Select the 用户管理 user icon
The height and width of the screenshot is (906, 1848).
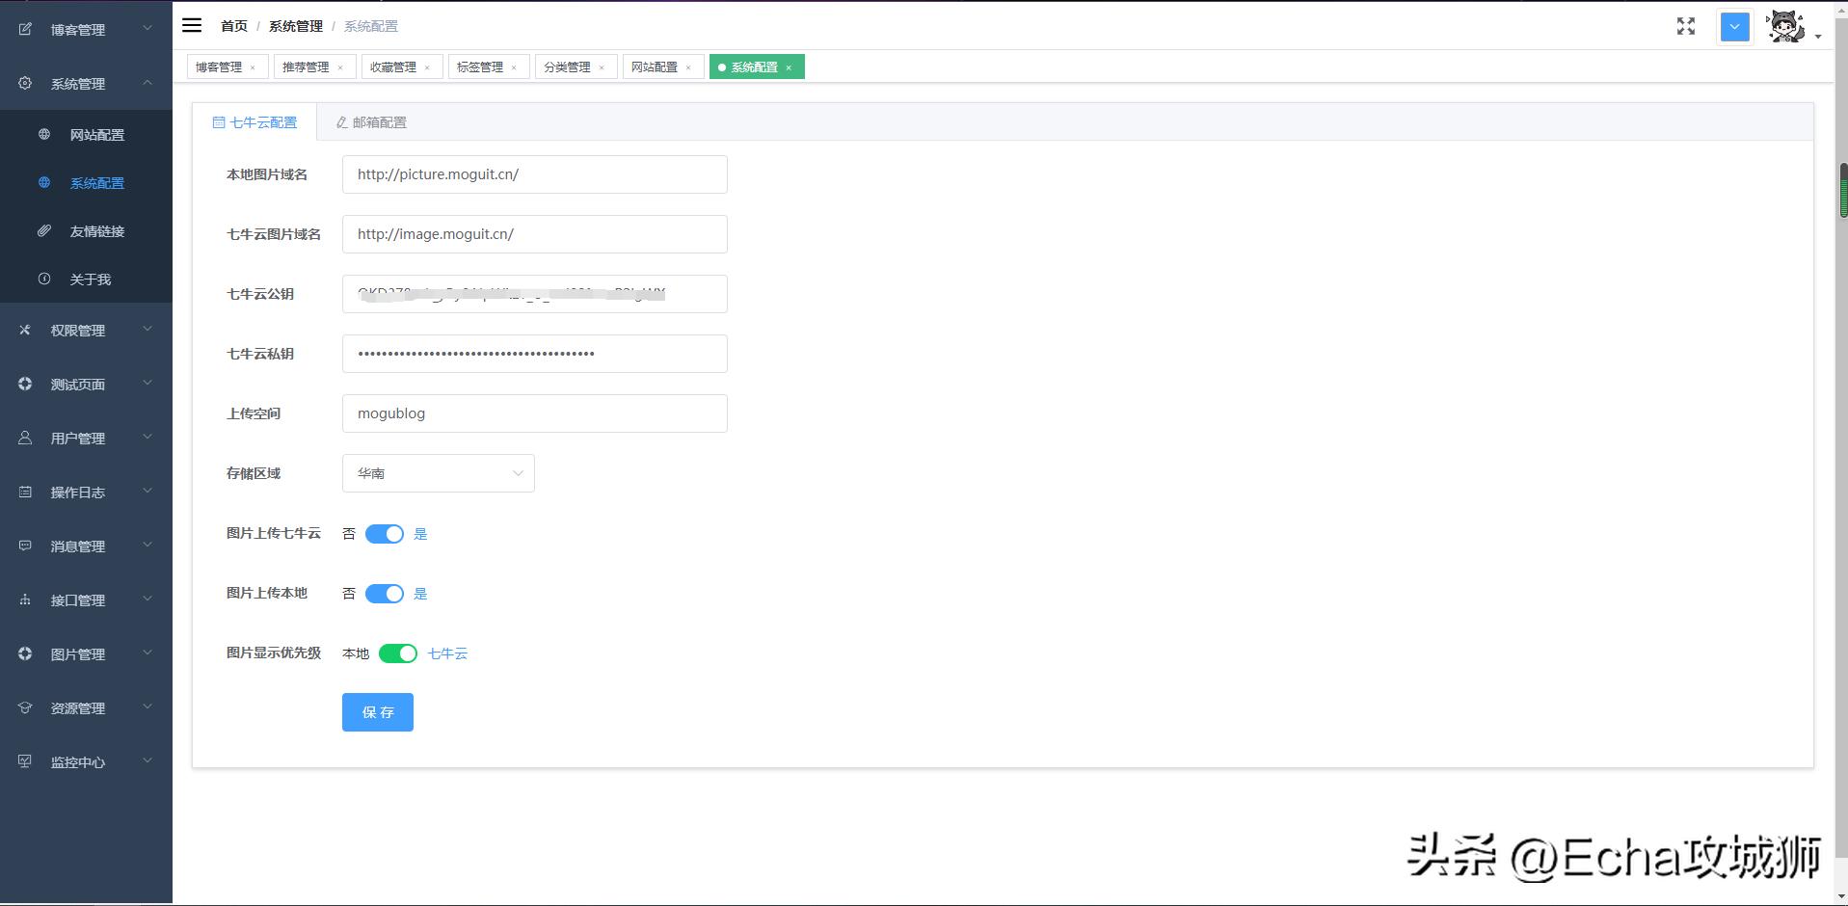click(24, 438)
